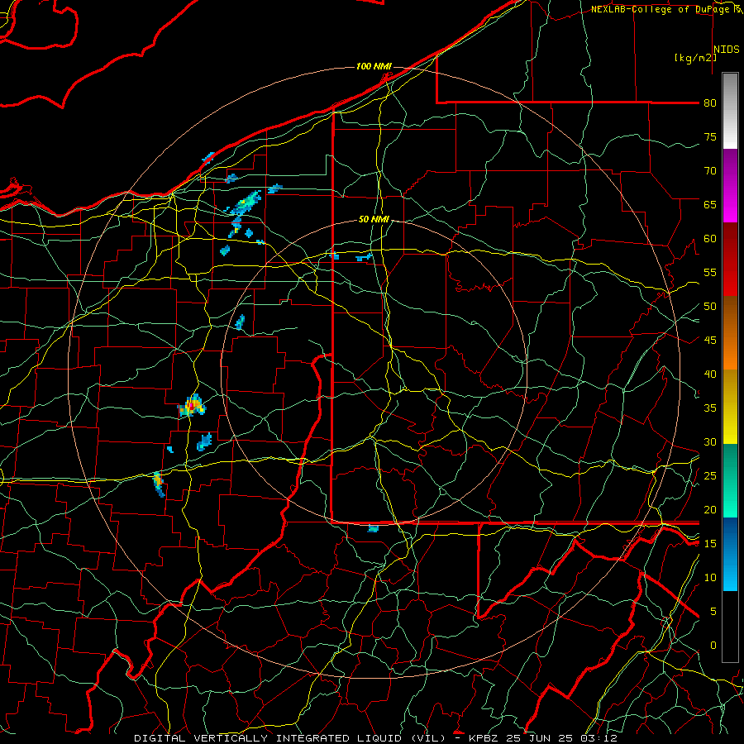
Task: Click the '30' value on the scale
Action: pyautogui.click(x=710, y=441)
